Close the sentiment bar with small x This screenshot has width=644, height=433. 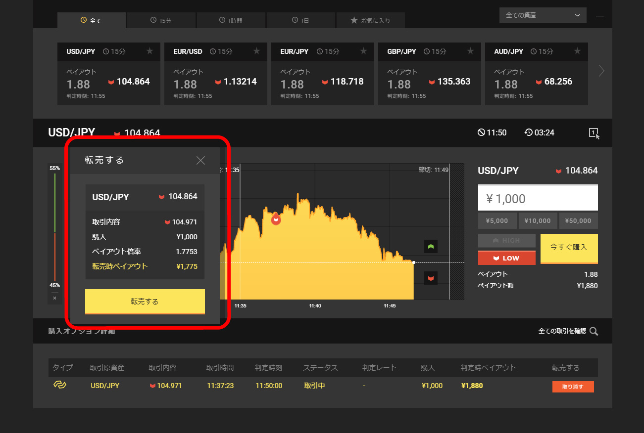point(54,298)
